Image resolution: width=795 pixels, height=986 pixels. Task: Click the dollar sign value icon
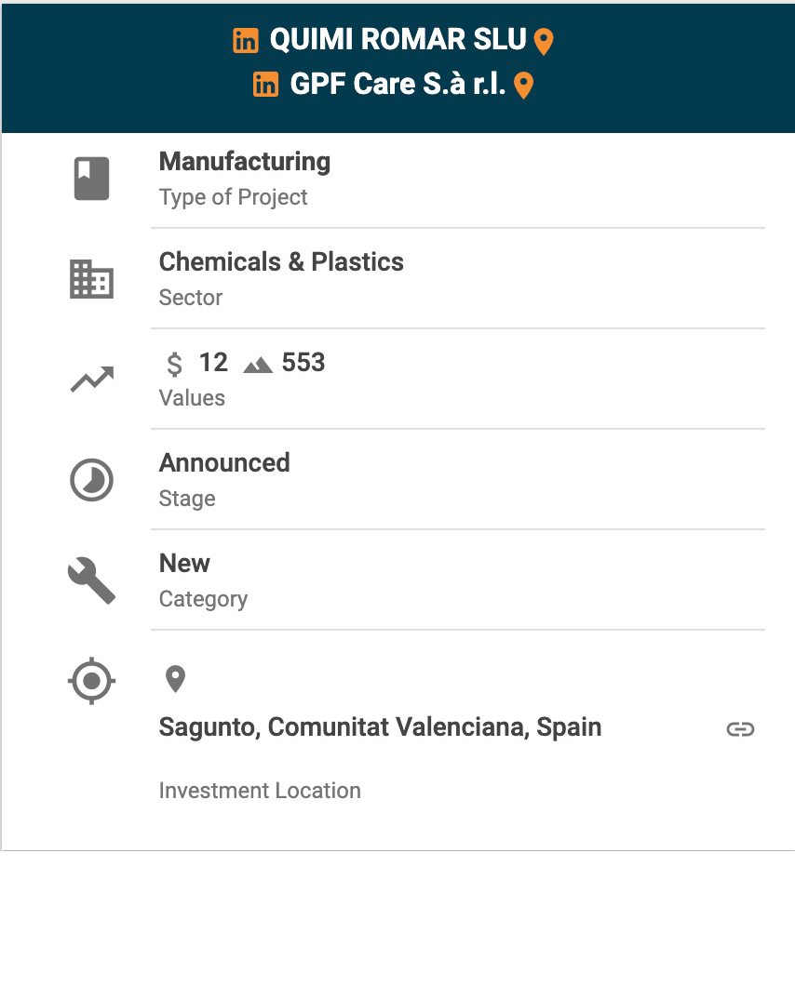(x=174, y=364)
